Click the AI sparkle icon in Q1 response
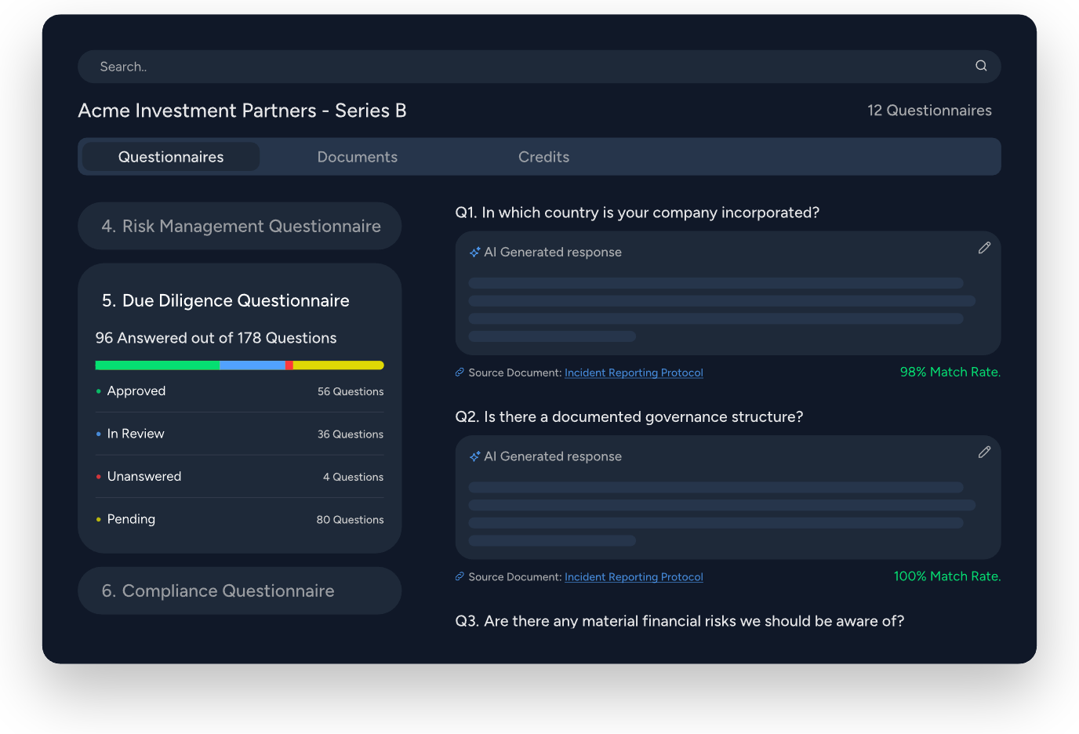 click(x=474, y=253)
